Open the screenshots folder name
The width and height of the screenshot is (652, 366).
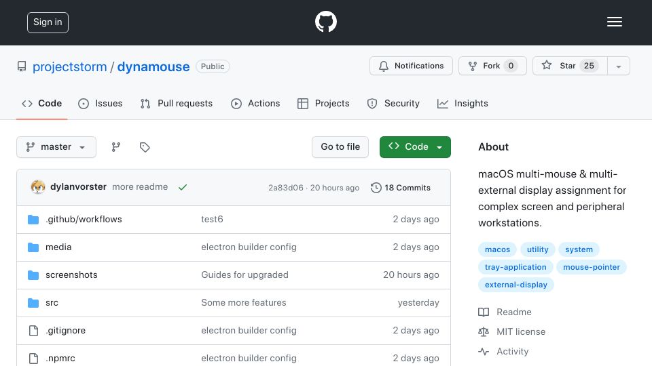[x=71, y=274]
